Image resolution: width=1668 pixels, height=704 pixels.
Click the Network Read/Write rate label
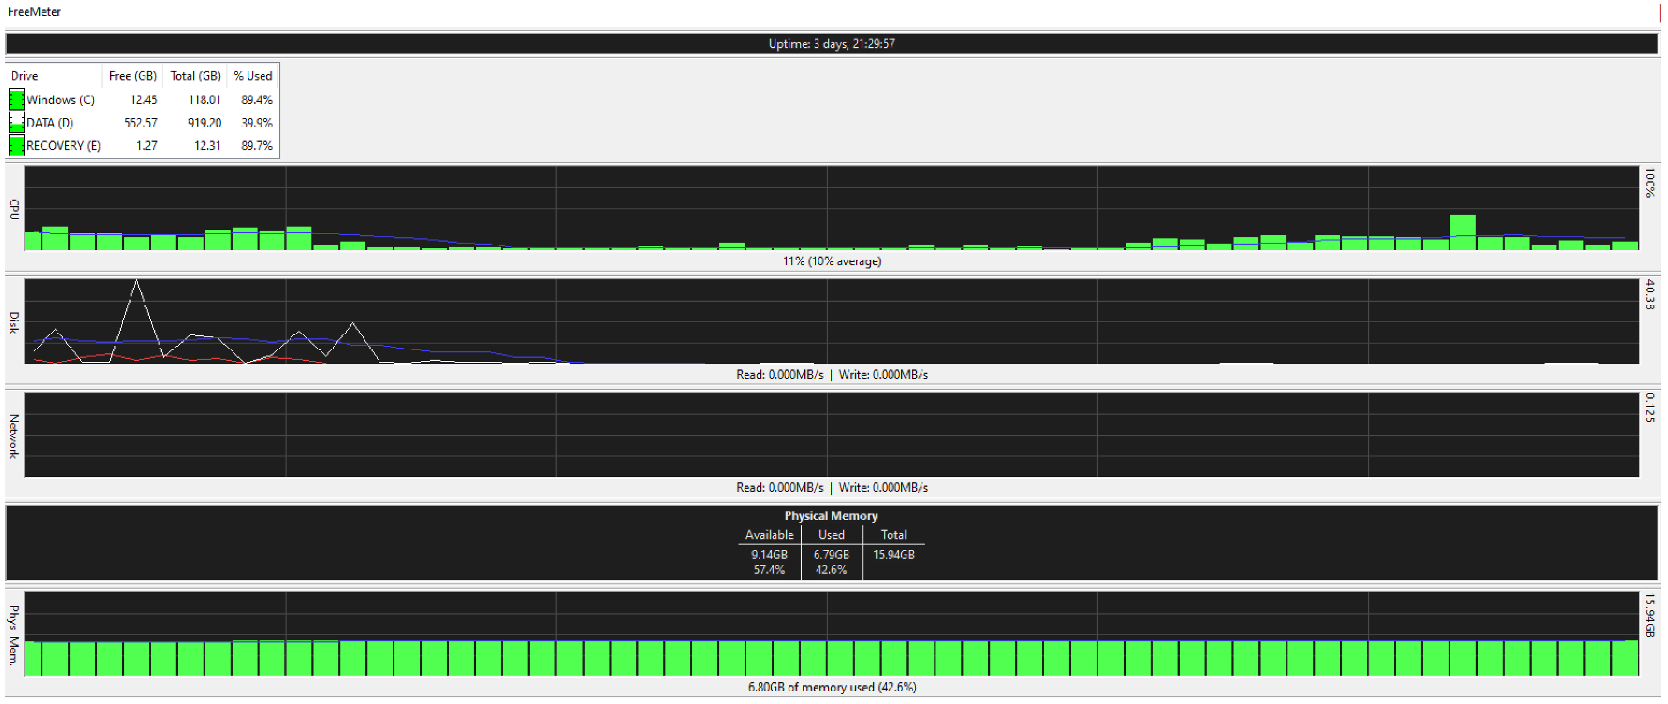click(x=831, y=487)
